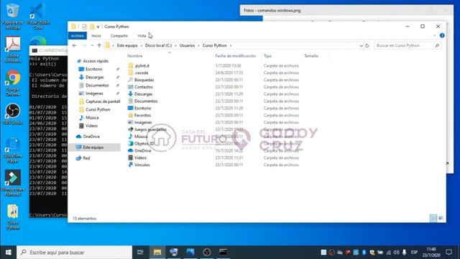Open the quick access toolbar dropdown arrow
Screen dimensions: 460x259
(x=98, y=27)
